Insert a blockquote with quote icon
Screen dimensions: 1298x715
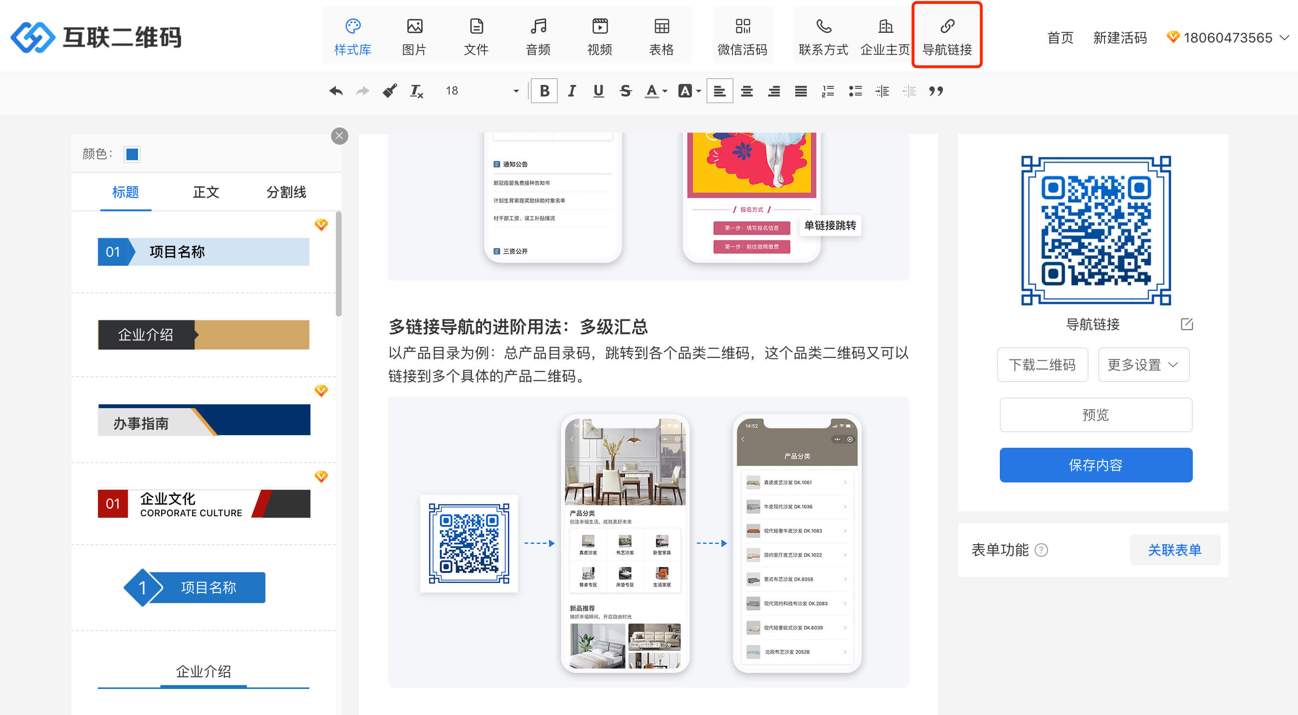tap(936, 91)
